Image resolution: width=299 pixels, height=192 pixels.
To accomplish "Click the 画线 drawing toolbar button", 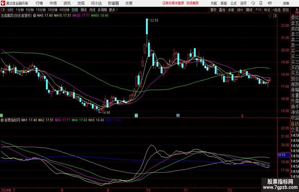I will point(249,10).
